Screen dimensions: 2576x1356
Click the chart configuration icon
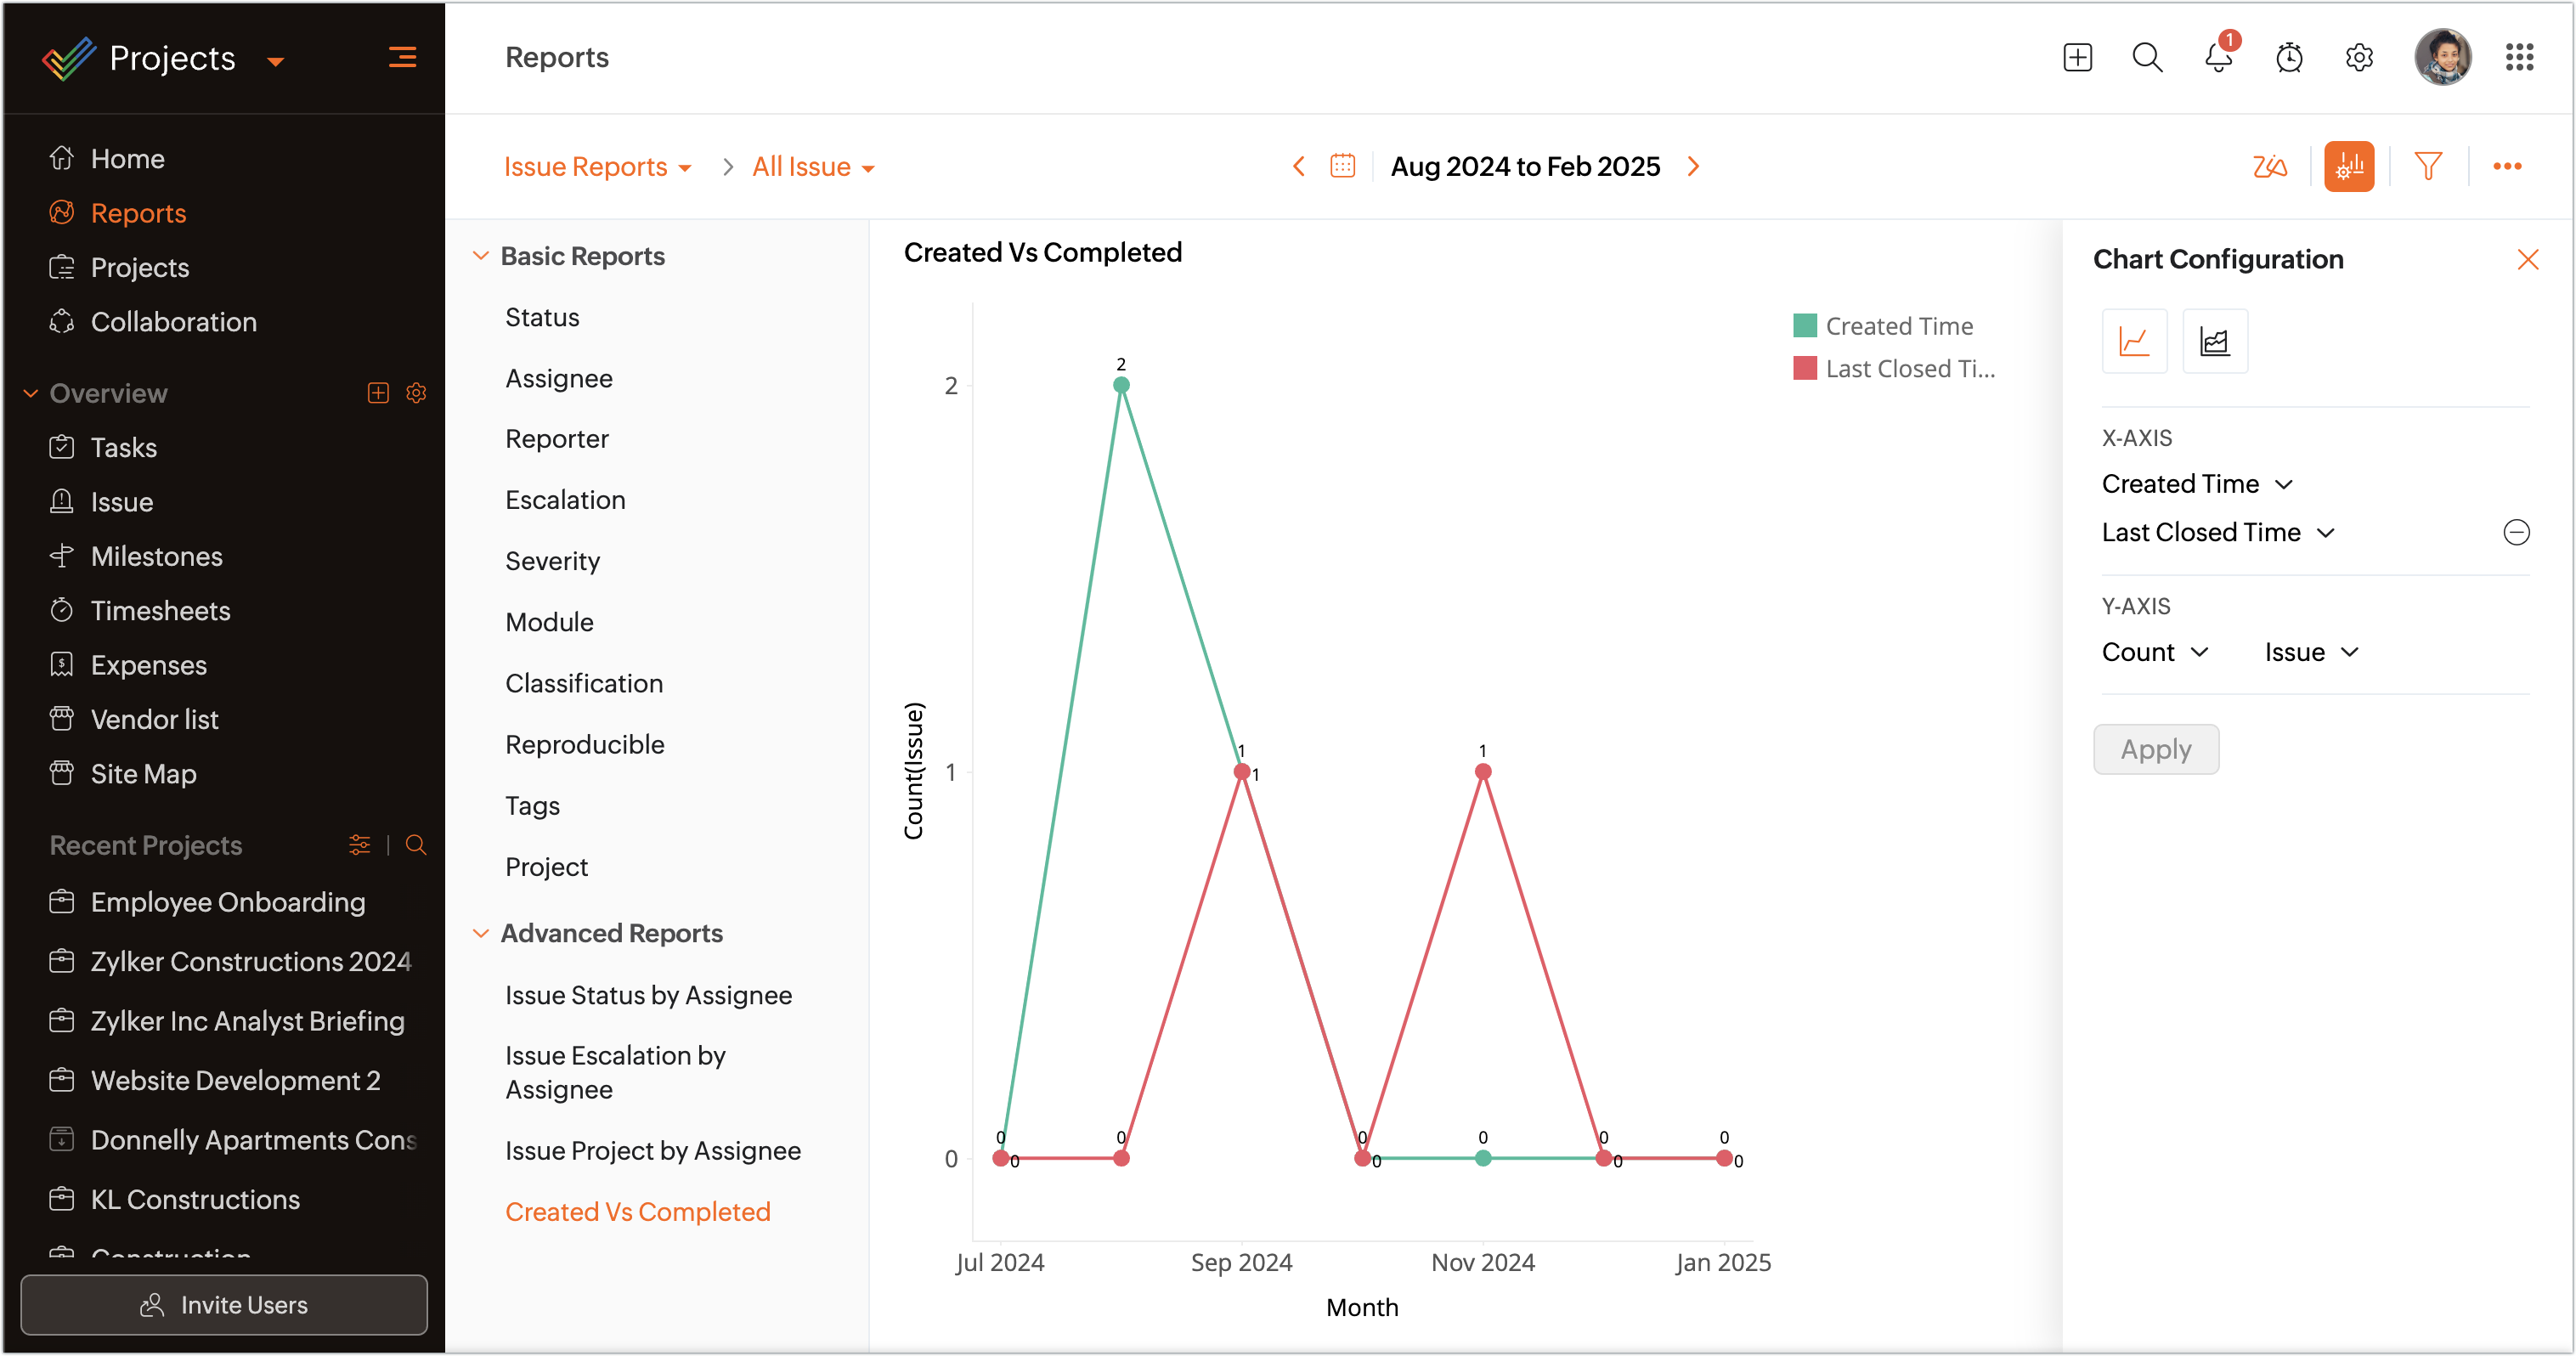click(2349, 166)
